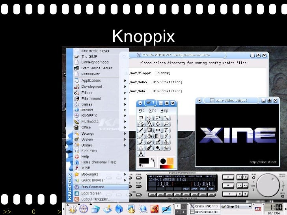
Task: Select the Blend gradient tool
Action: point(158,136)
